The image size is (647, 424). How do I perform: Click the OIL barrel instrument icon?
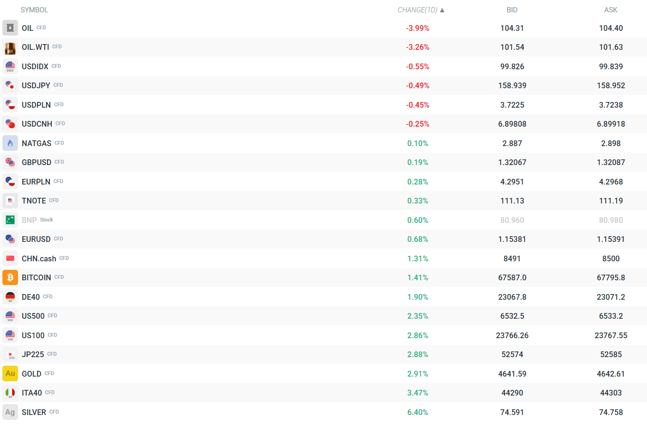coord(10,28)
